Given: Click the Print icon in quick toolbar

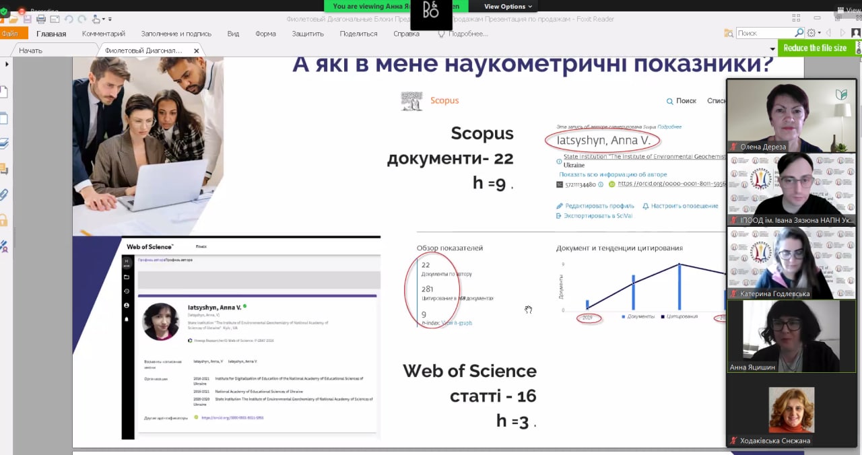Looking at the screenshot, I should click(41, 19).
